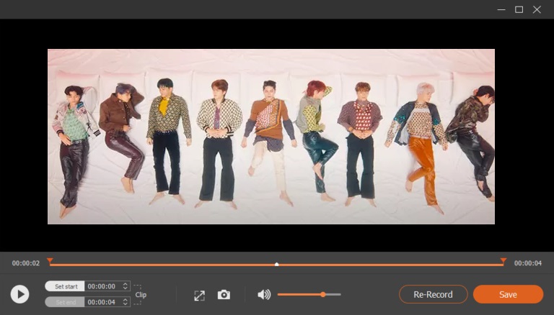554x315 pixels.
Task: Click the Re-Record button
Action: point(433,294)
